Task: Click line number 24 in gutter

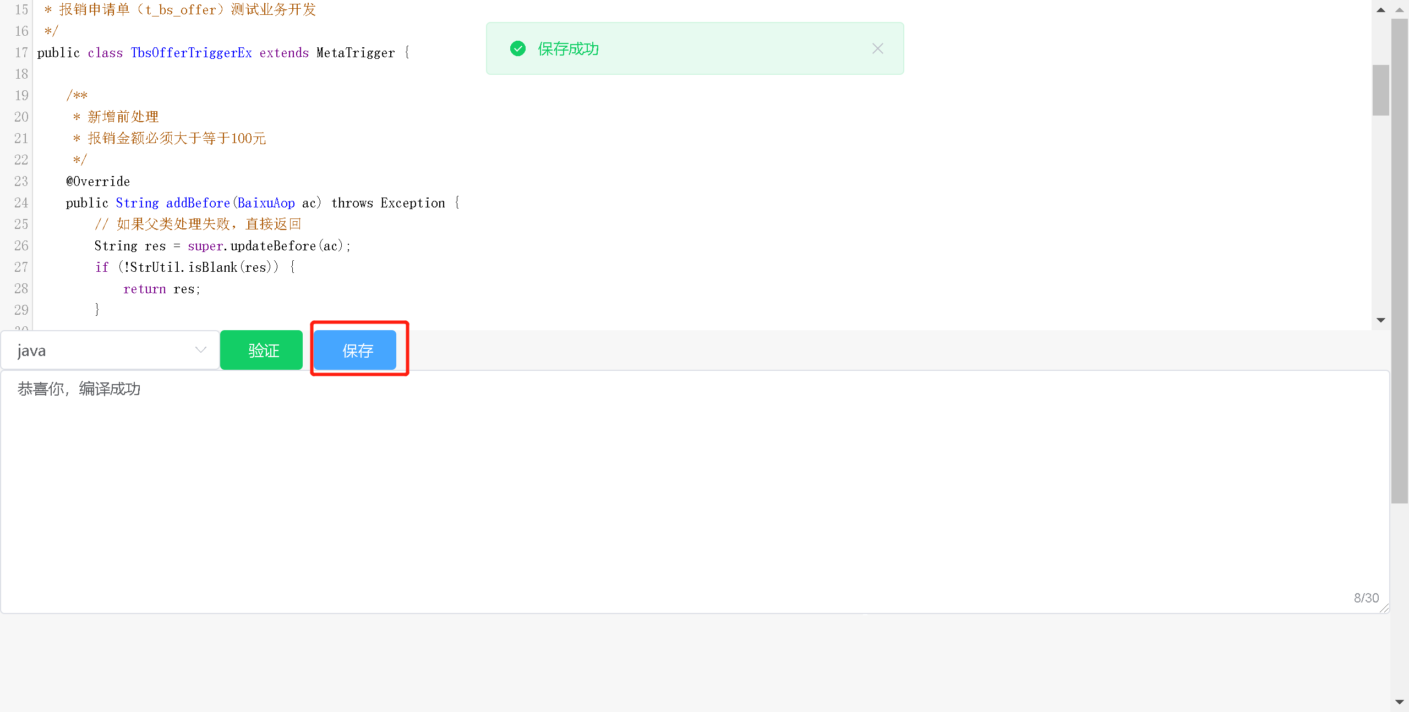Action: point(21,203)
